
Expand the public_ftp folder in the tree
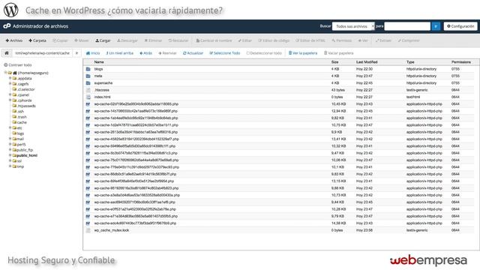10,150
